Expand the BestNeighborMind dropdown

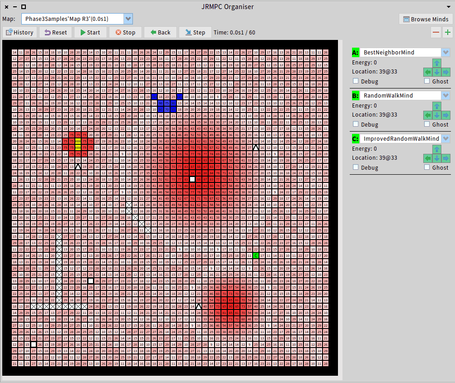(445, 52)
